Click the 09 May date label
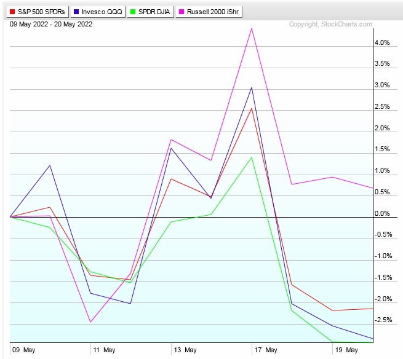Viewport: 403px width, 359px height. point(23,350)
